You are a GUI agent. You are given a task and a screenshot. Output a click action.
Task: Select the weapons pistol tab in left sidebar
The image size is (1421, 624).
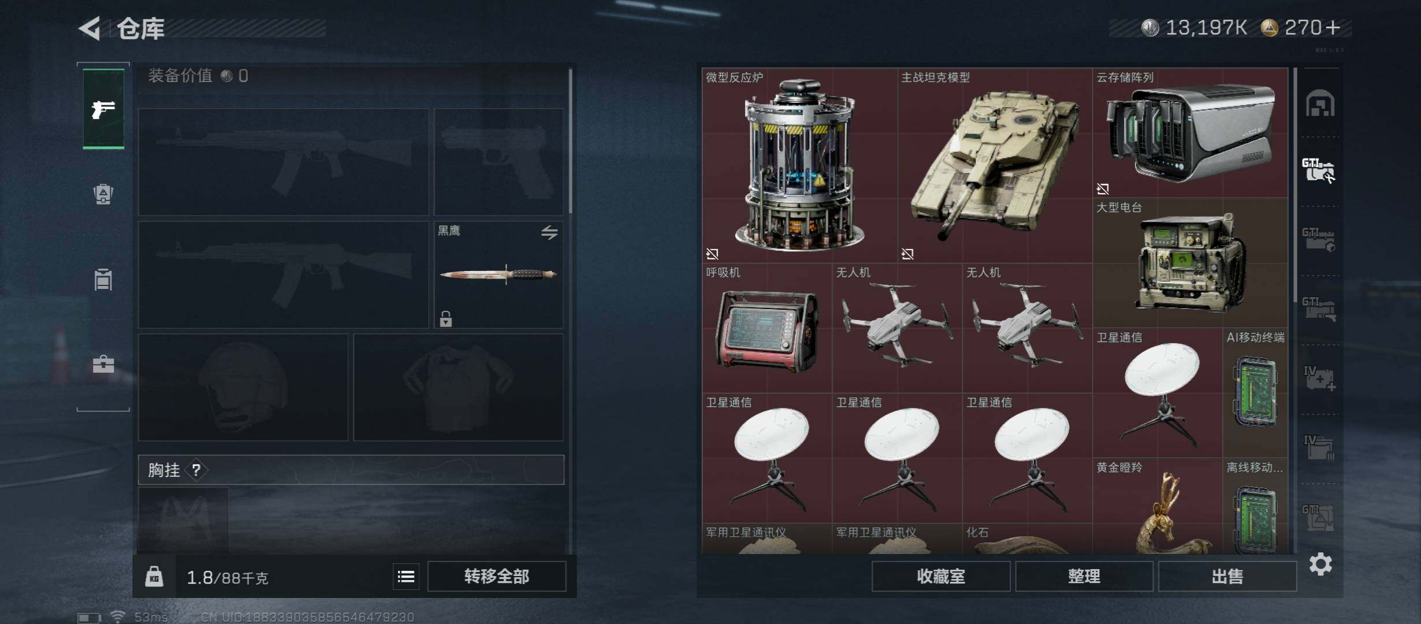tap(103, 109)
